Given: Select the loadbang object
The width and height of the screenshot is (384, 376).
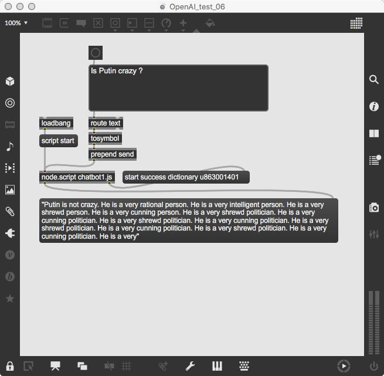Looking at the screenshot, I should (56, 123).
